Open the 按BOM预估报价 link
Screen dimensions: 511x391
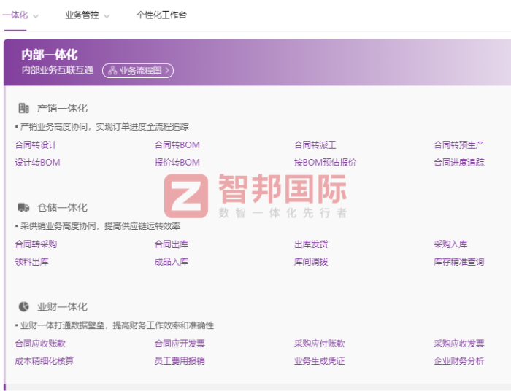[326, 163]
